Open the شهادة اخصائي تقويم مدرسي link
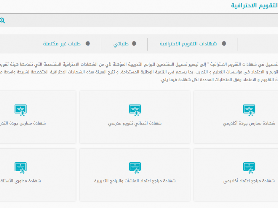278x208 pixels. (135, 123)
